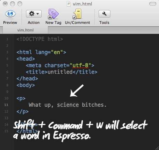Screen dimensions: 159x150
Task: Click the highlighted word science
Action: pos(68,105)
